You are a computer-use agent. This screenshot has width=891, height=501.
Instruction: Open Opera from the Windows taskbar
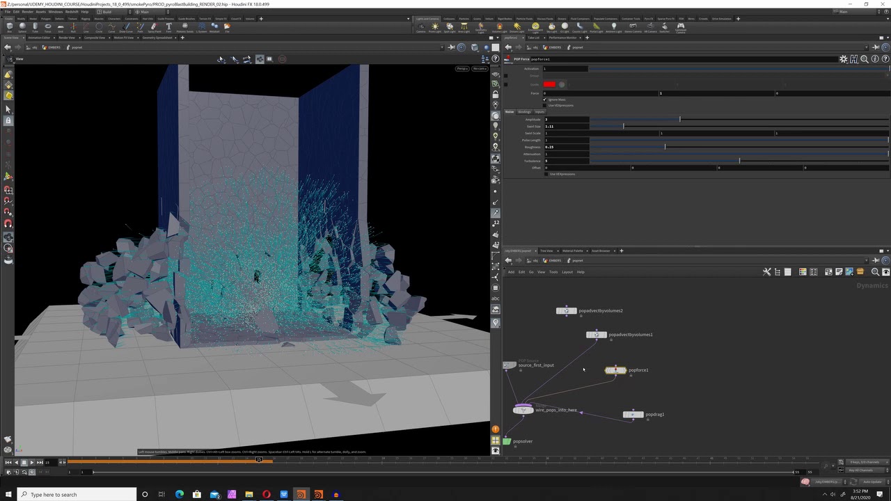click(267, 495)
